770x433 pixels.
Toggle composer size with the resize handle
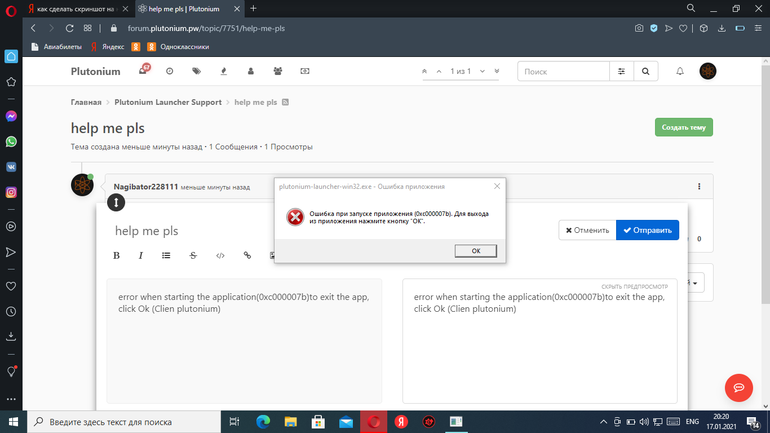[x=116, y=203]
